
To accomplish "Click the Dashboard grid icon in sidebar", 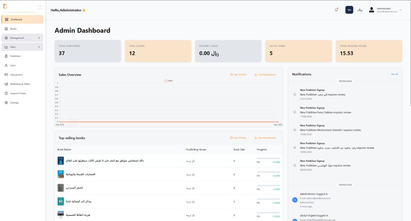I will pyautogui.click(x=6, y=19).
